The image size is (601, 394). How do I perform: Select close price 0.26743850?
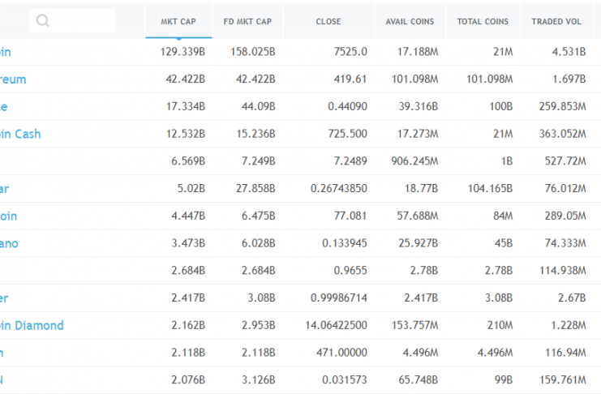point(339,189)
